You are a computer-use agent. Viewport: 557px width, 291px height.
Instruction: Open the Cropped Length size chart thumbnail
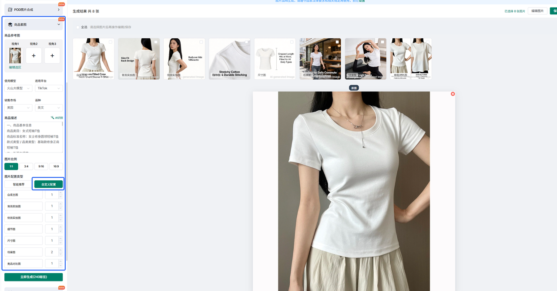275,59
